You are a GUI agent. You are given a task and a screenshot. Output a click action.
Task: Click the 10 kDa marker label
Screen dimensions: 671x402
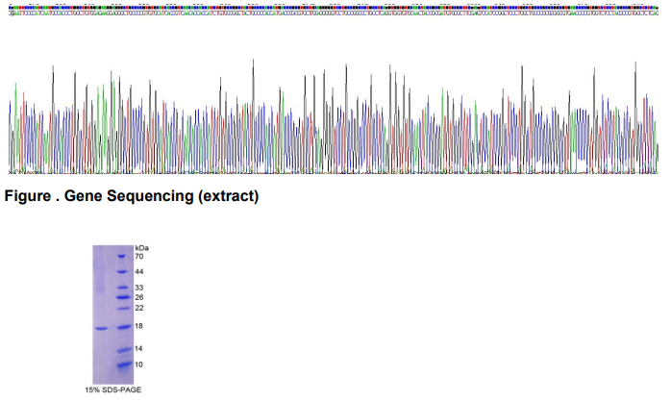pyautogui.click(x=138, y=364)
